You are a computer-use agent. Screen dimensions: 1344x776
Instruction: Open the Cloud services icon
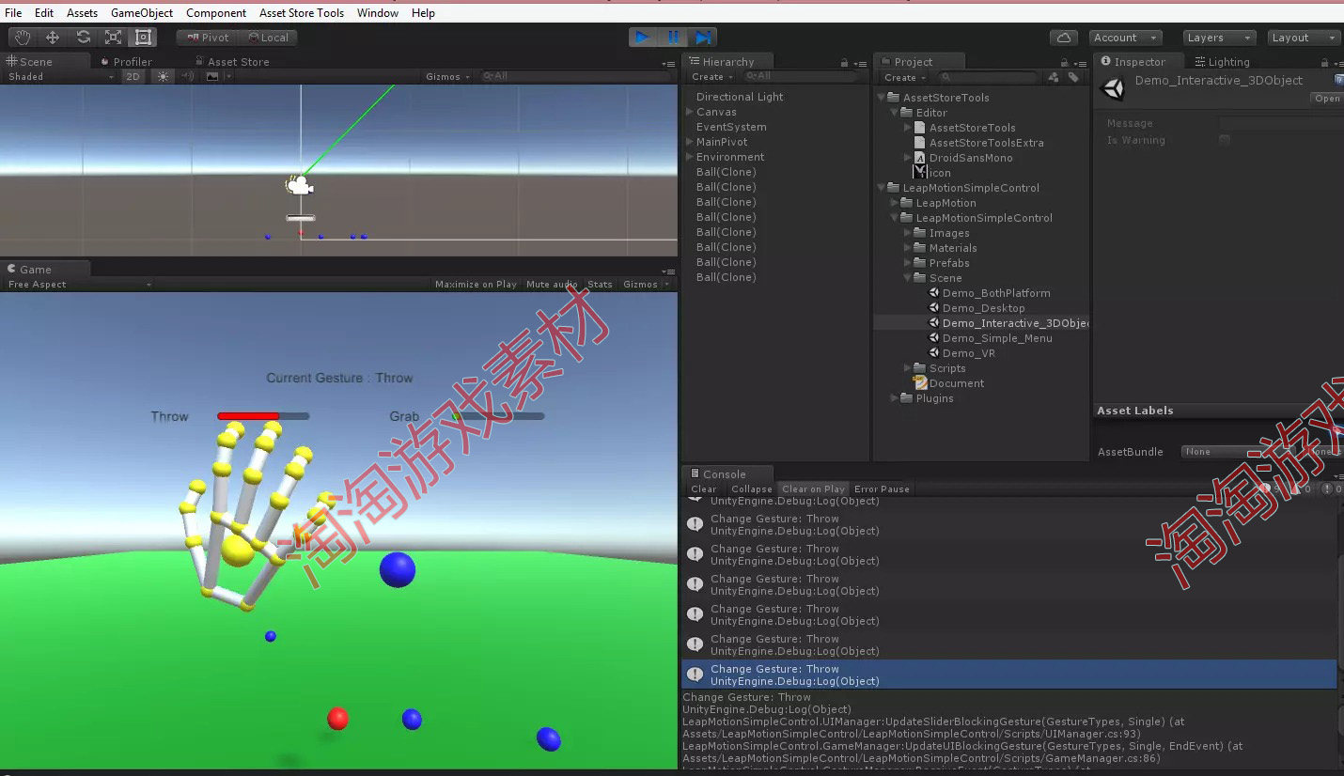point(1064,38)
